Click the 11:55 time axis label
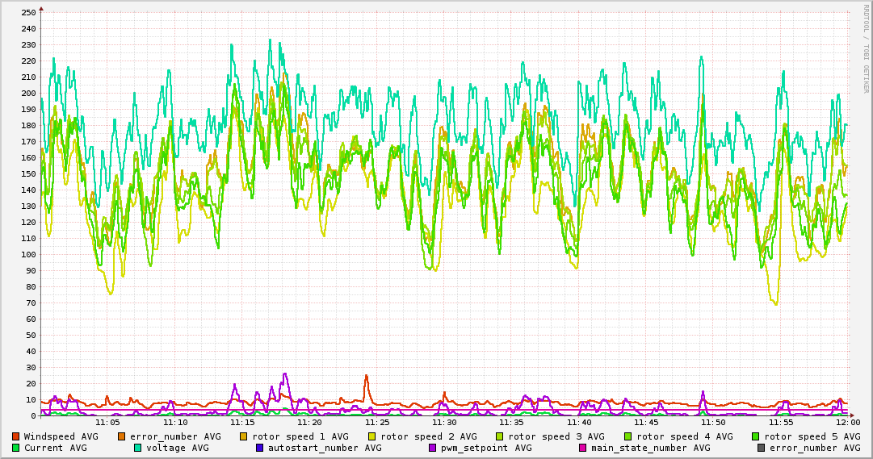The width and height of the screenshot is (873, 459). point(781,423)
